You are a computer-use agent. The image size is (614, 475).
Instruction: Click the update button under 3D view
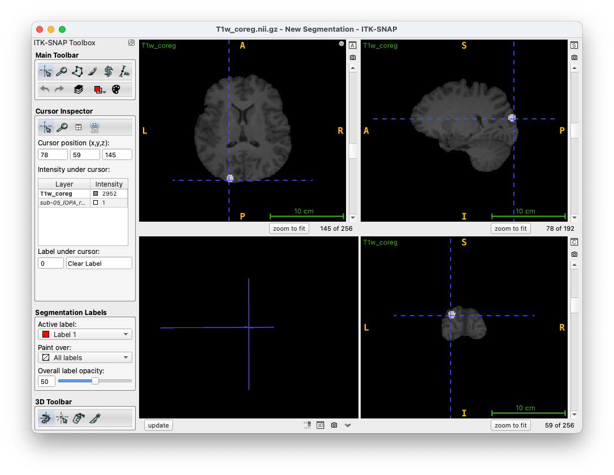tap(158, 425)
